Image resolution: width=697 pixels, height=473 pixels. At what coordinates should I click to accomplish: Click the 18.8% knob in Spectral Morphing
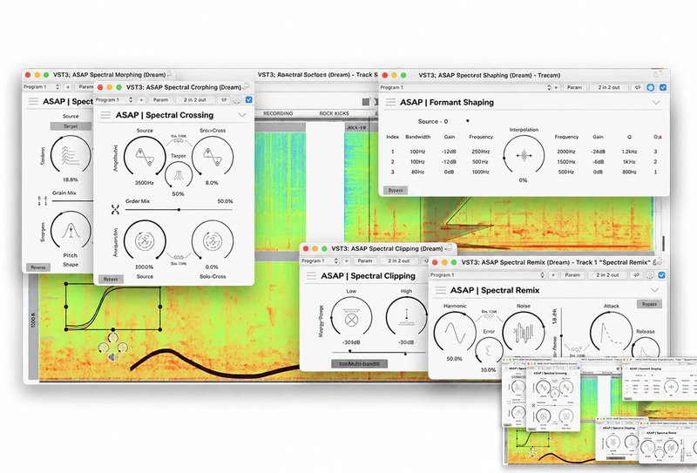71,155
